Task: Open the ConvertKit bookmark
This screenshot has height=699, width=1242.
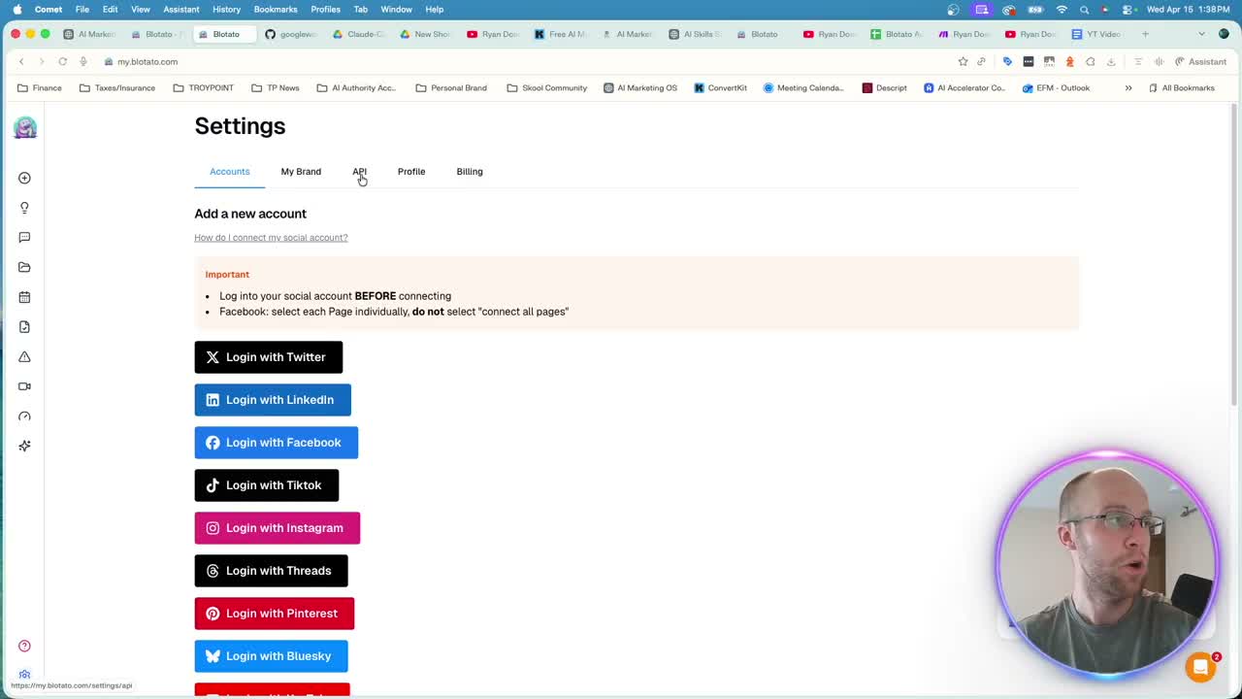Action: 720,87
